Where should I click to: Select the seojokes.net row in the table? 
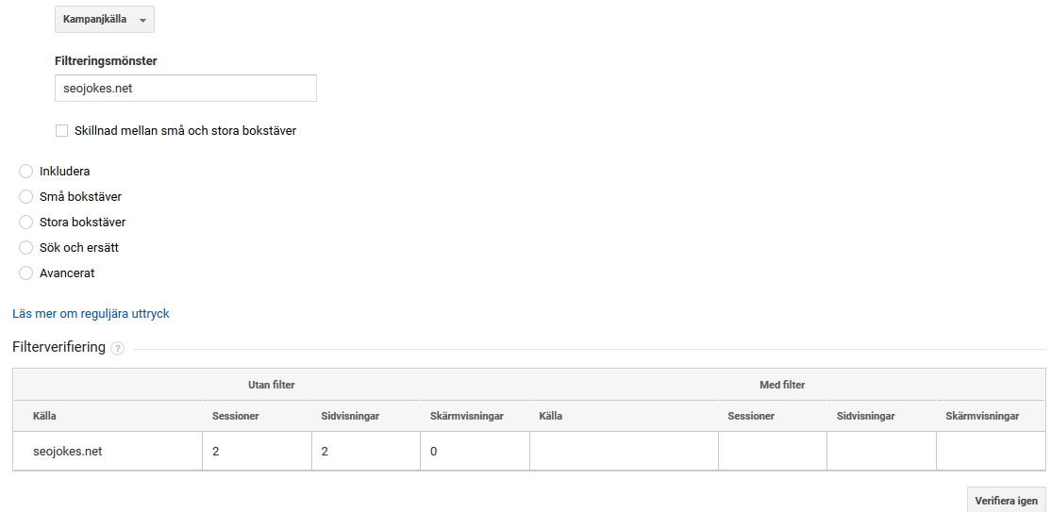(68, 452)
